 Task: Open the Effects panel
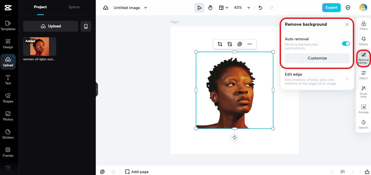point(363,41)
